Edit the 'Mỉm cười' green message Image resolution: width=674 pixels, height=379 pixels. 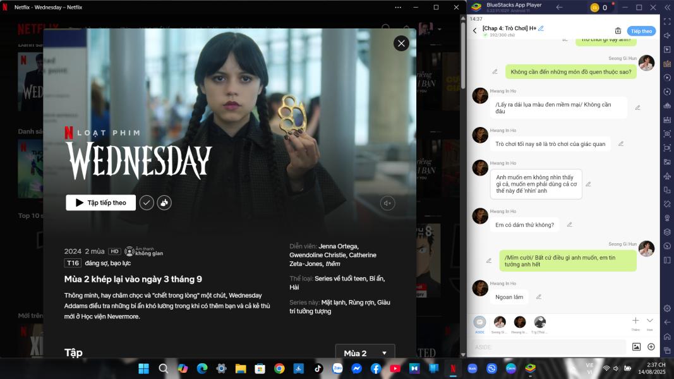[489, 261]
